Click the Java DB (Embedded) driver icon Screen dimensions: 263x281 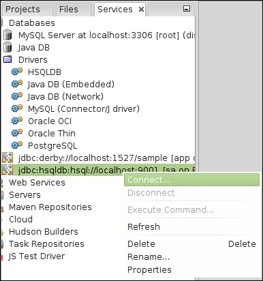17,84
